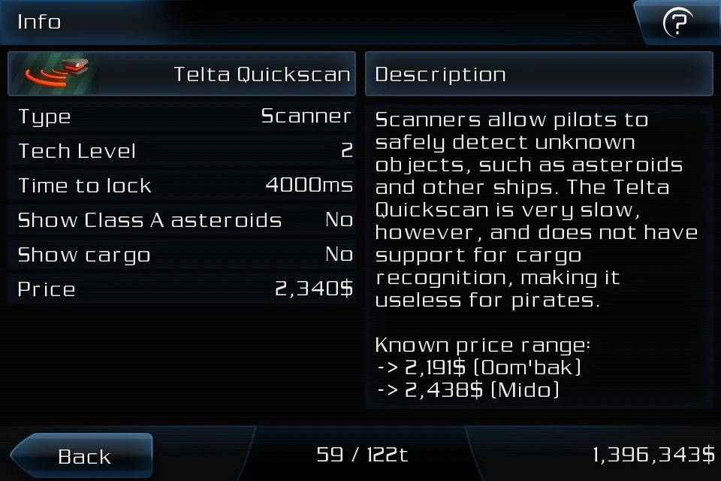Select the Tech Level row

182,151
